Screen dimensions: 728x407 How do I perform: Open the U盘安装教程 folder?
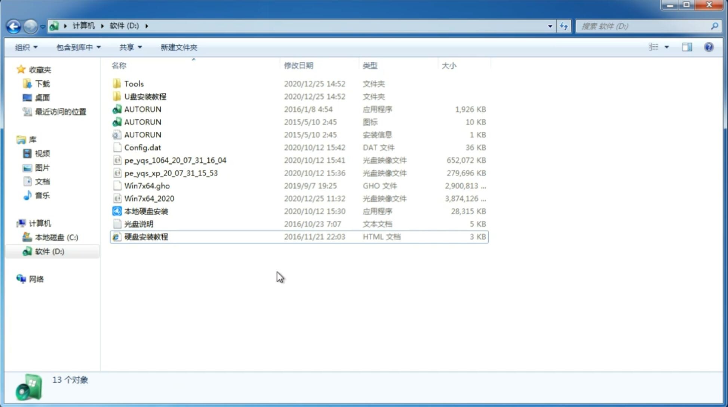[145, 96]
